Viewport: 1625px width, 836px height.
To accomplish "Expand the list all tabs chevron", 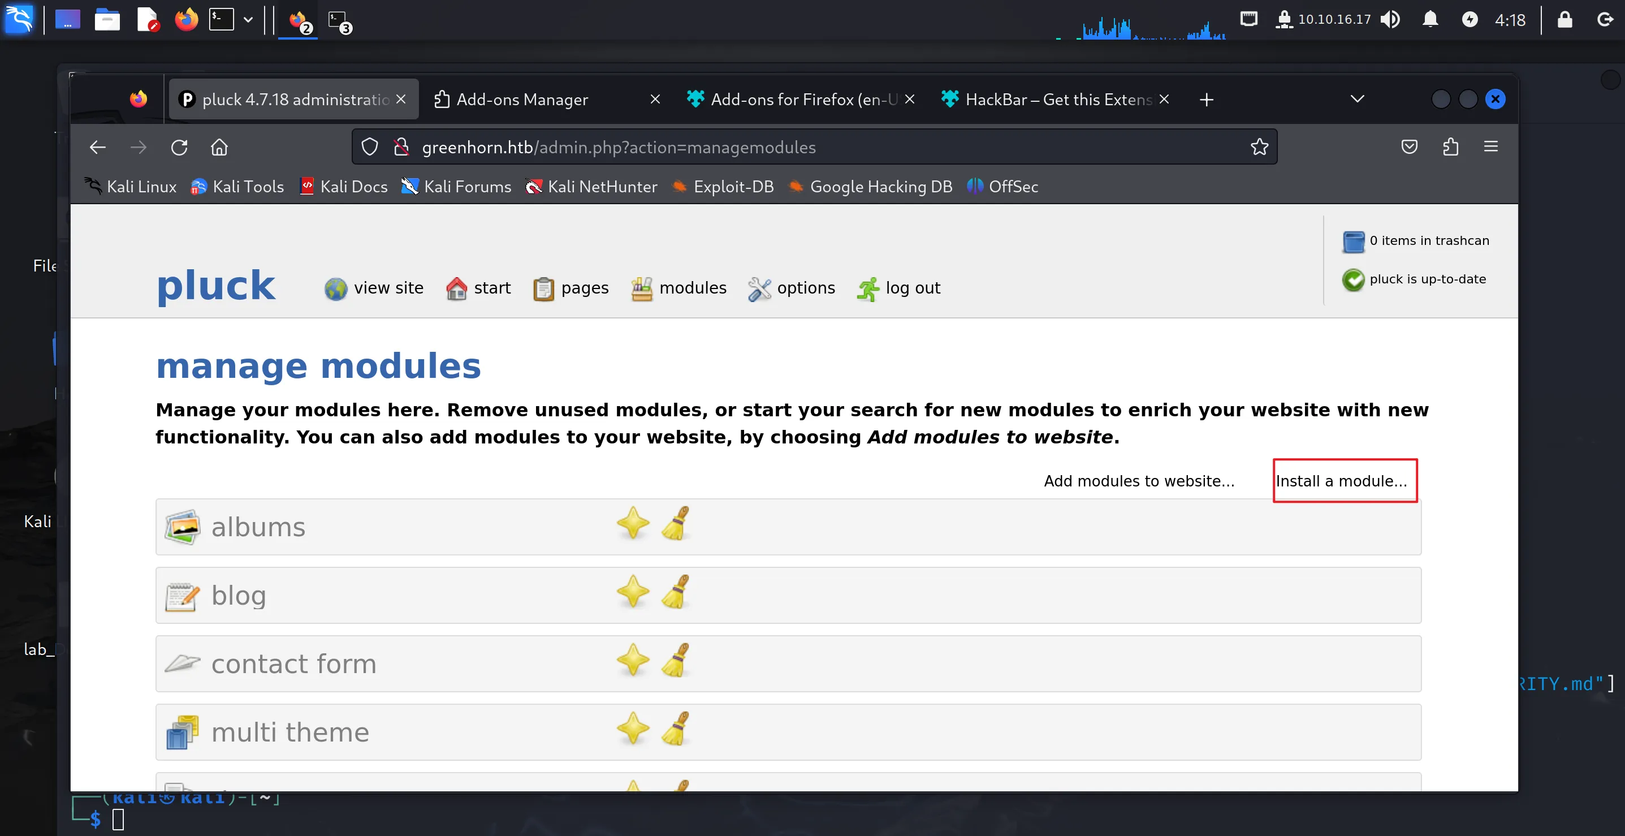I will [x=1357, y=99].
